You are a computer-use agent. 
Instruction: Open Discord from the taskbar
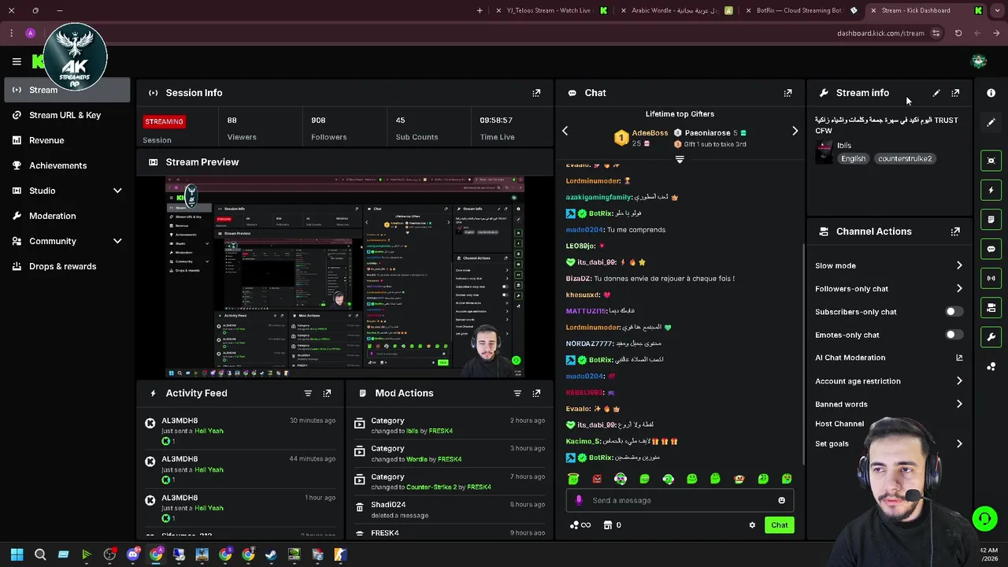133,555
